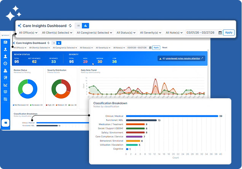Click the red High segment of Severity Distribution donut
This screenshot has width=242, height=169.
click(67, 85)
